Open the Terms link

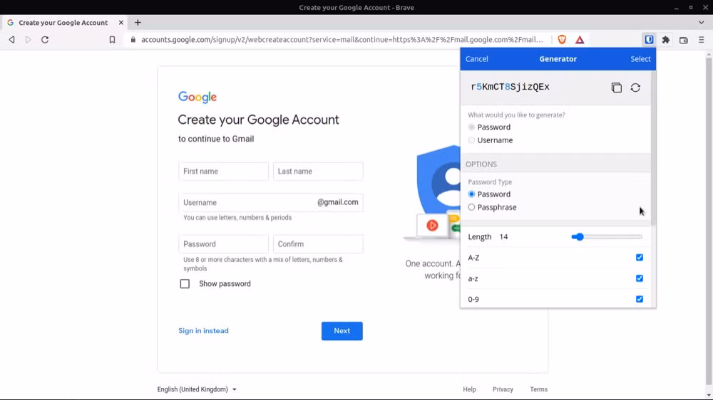pos(538,389)
